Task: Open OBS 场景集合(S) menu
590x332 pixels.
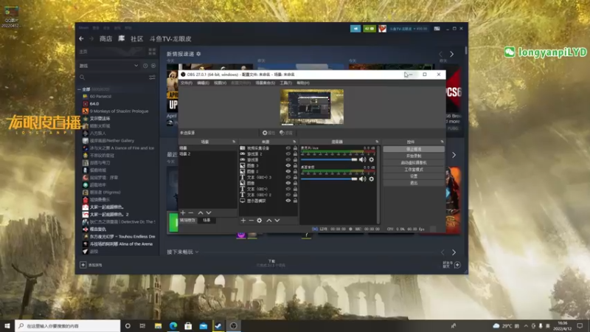Action: tap(265, 83)
